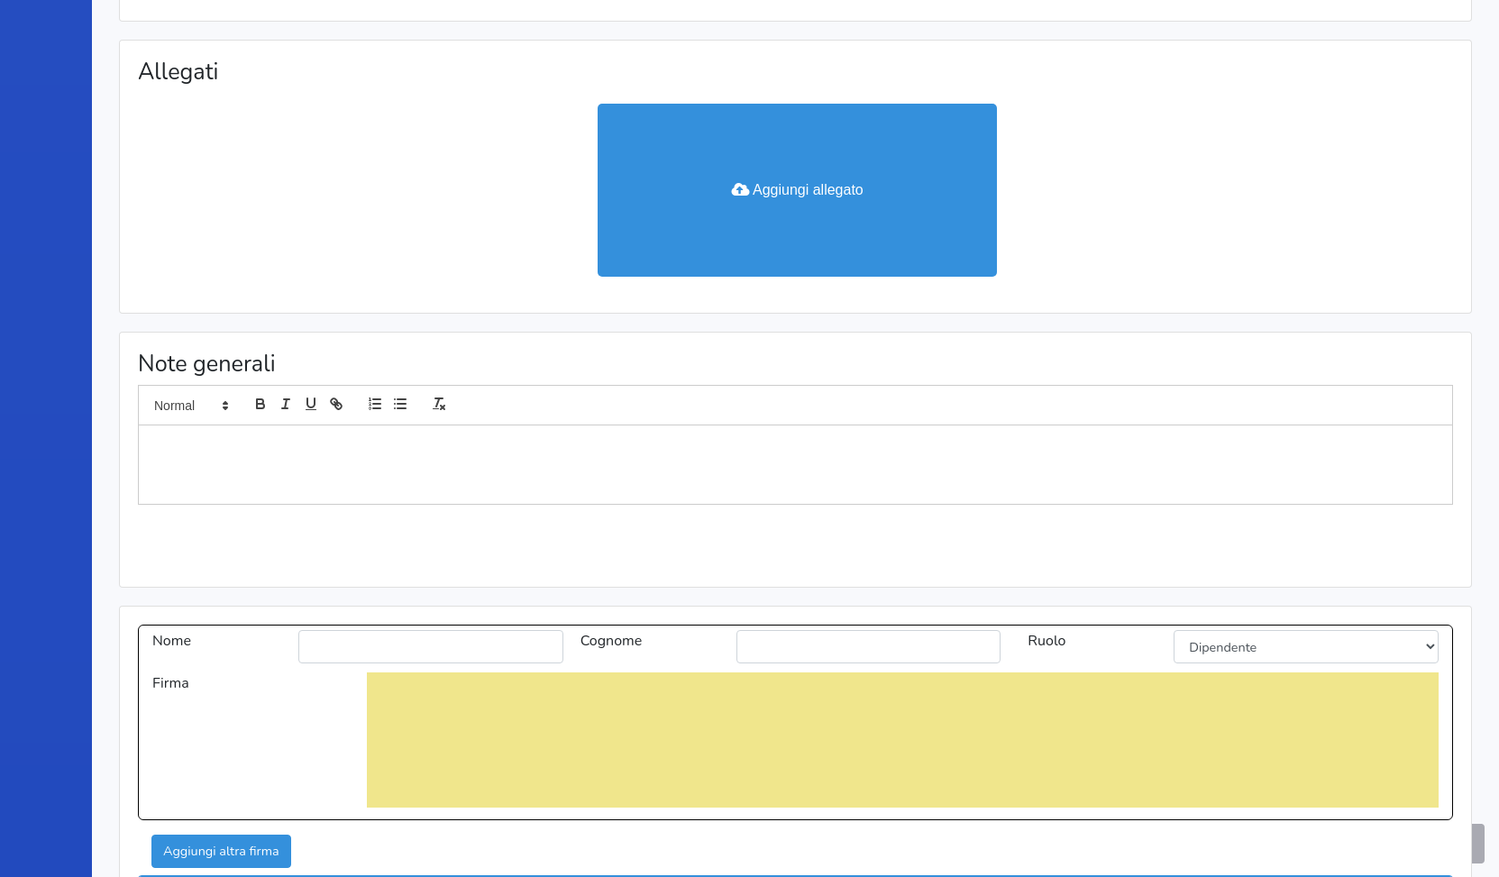Insert a hyperlink using the link icon
Image resolution: width=1499 pixels, height=877 pixels.
pos(336,405)
